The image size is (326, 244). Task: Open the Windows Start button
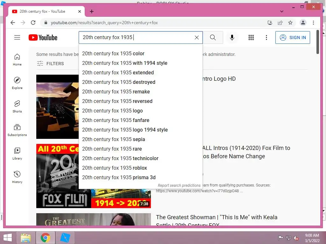click(8, 238)
